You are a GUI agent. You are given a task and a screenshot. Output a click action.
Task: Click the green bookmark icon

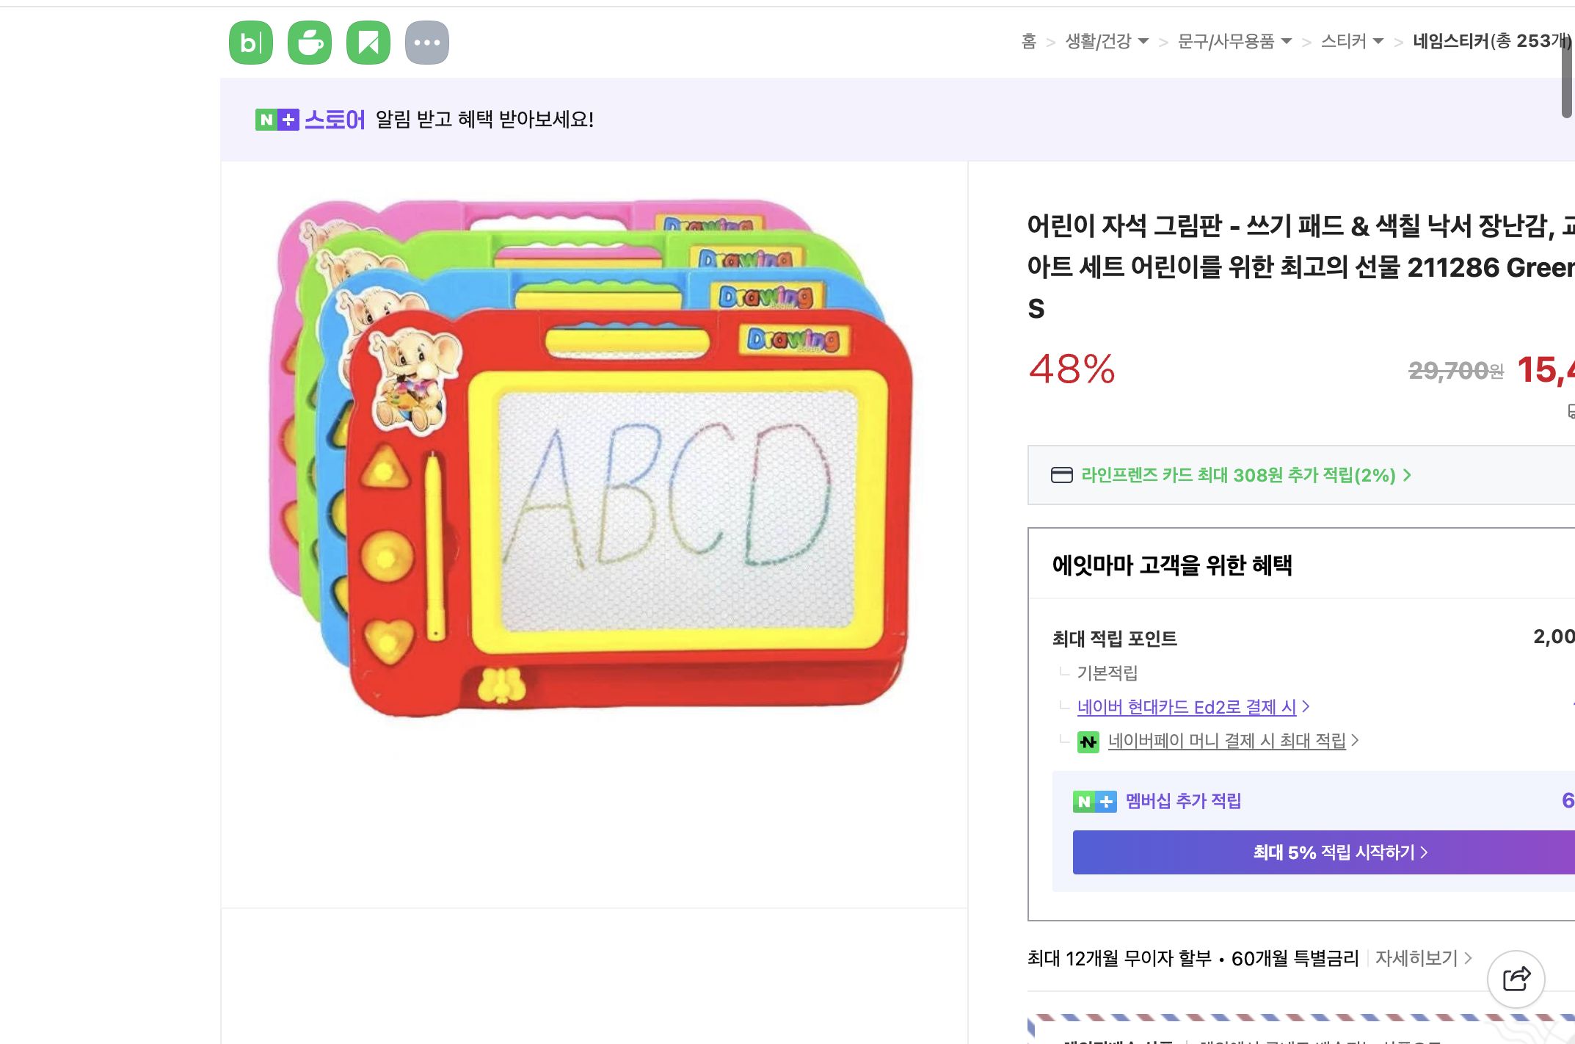click(x=369, y=42)
